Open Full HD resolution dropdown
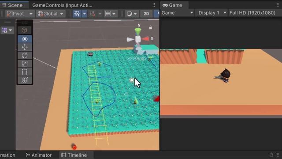This screenshot has width=282, height=159. (255, 13)
